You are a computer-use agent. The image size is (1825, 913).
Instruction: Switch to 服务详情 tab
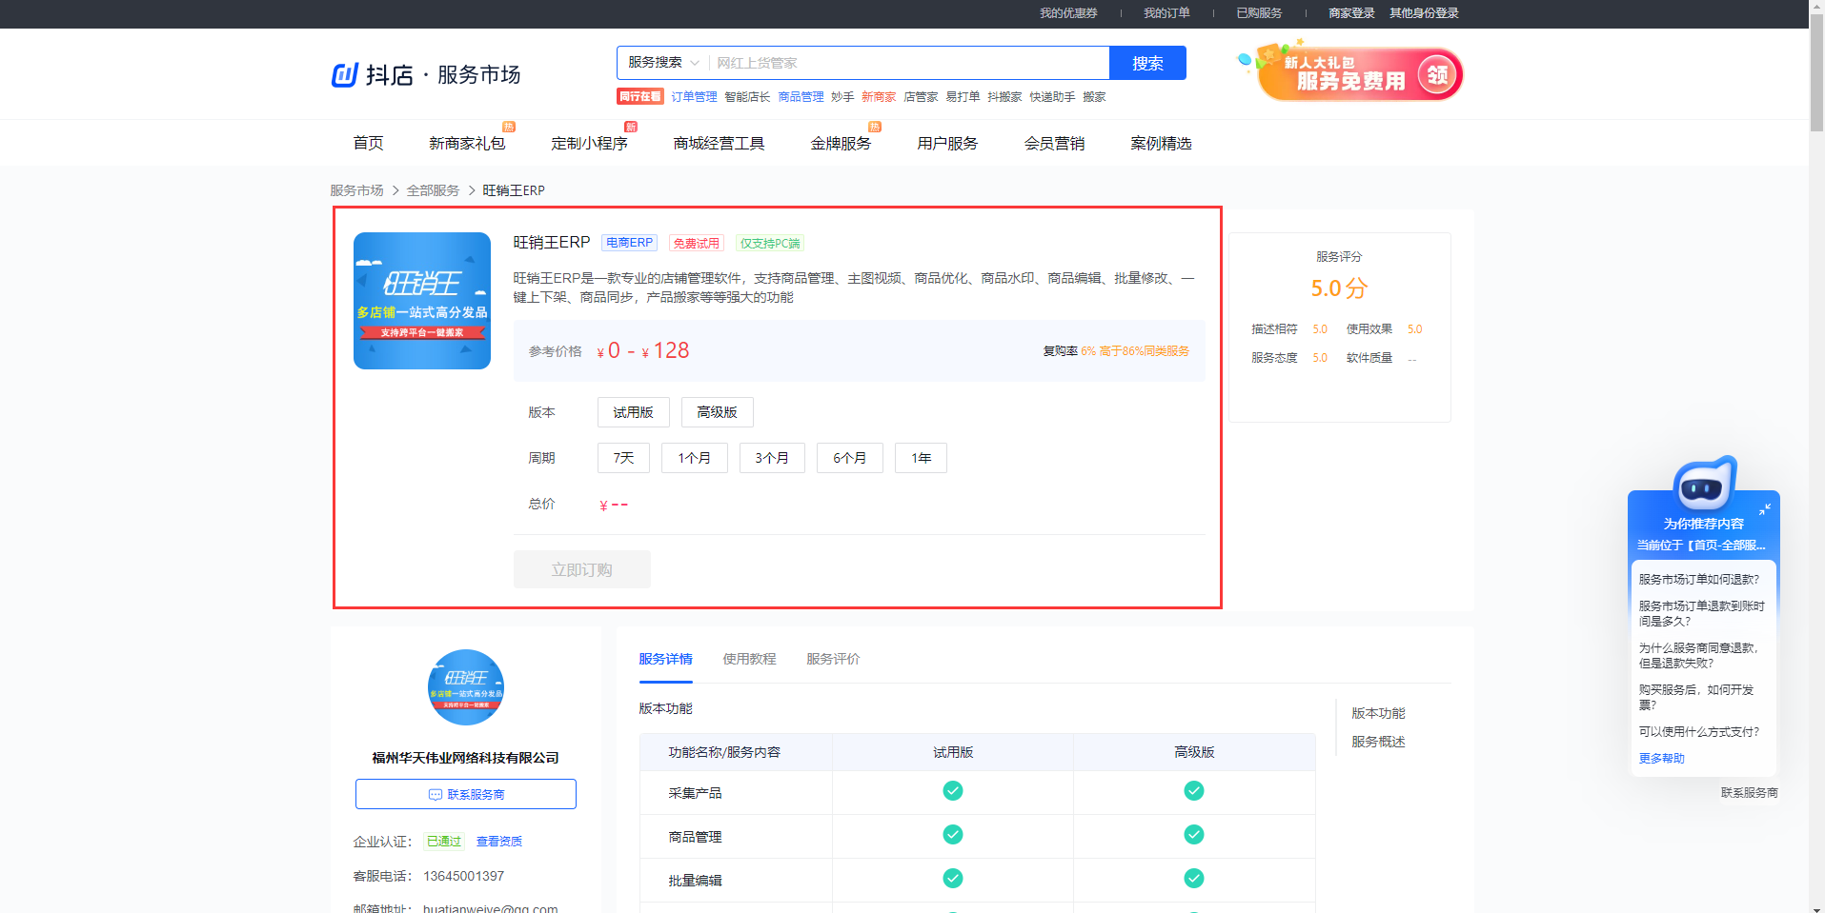click(665, 659)
